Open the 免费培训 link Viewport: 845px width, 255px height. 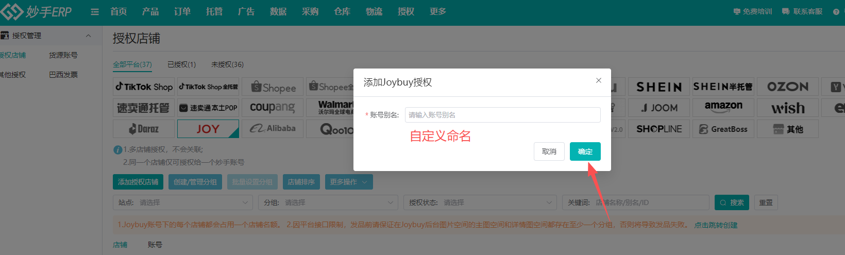point(753,11)
